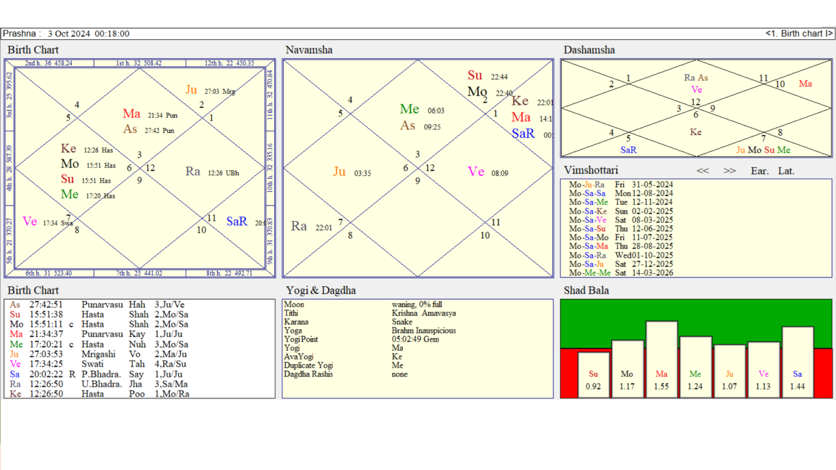Select the Mo-Sa-Sa dasha entry
The image size is (836, 470).
pyautogui.click(x=621, y=193)
